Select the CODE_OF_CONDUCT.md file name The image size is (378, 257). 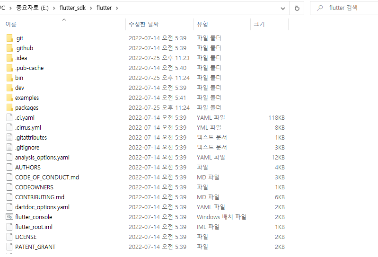tap(47, 177)
